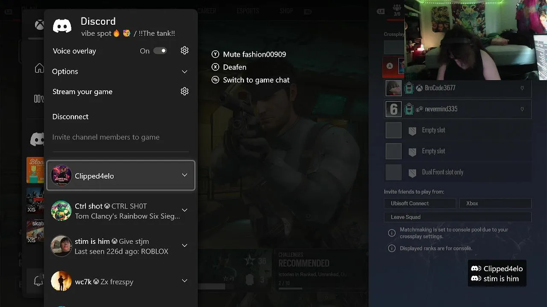
Task: Click orange game tile in Xbox guide
Action: (x=35, y=170)
